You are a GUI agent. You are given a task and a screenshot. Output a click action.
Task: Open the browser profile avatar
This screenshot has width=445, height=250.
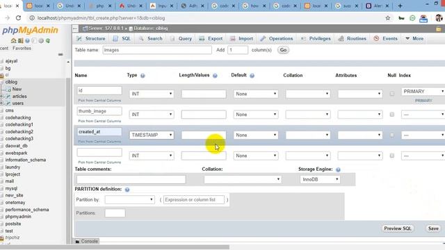point(439,18)
